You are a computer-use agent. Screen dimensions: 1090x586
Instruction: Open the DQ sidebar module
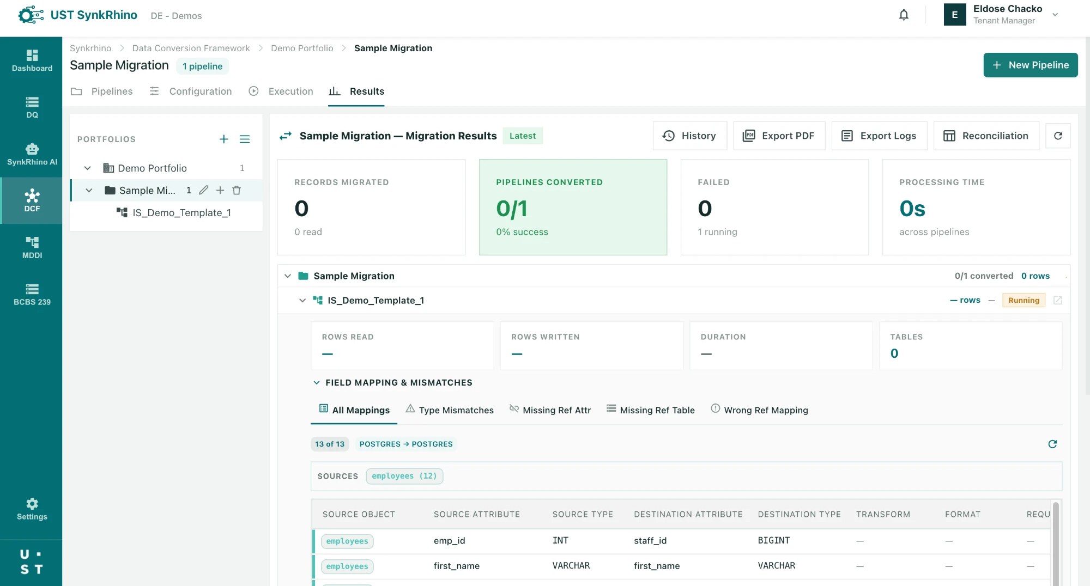coord(32,107)
